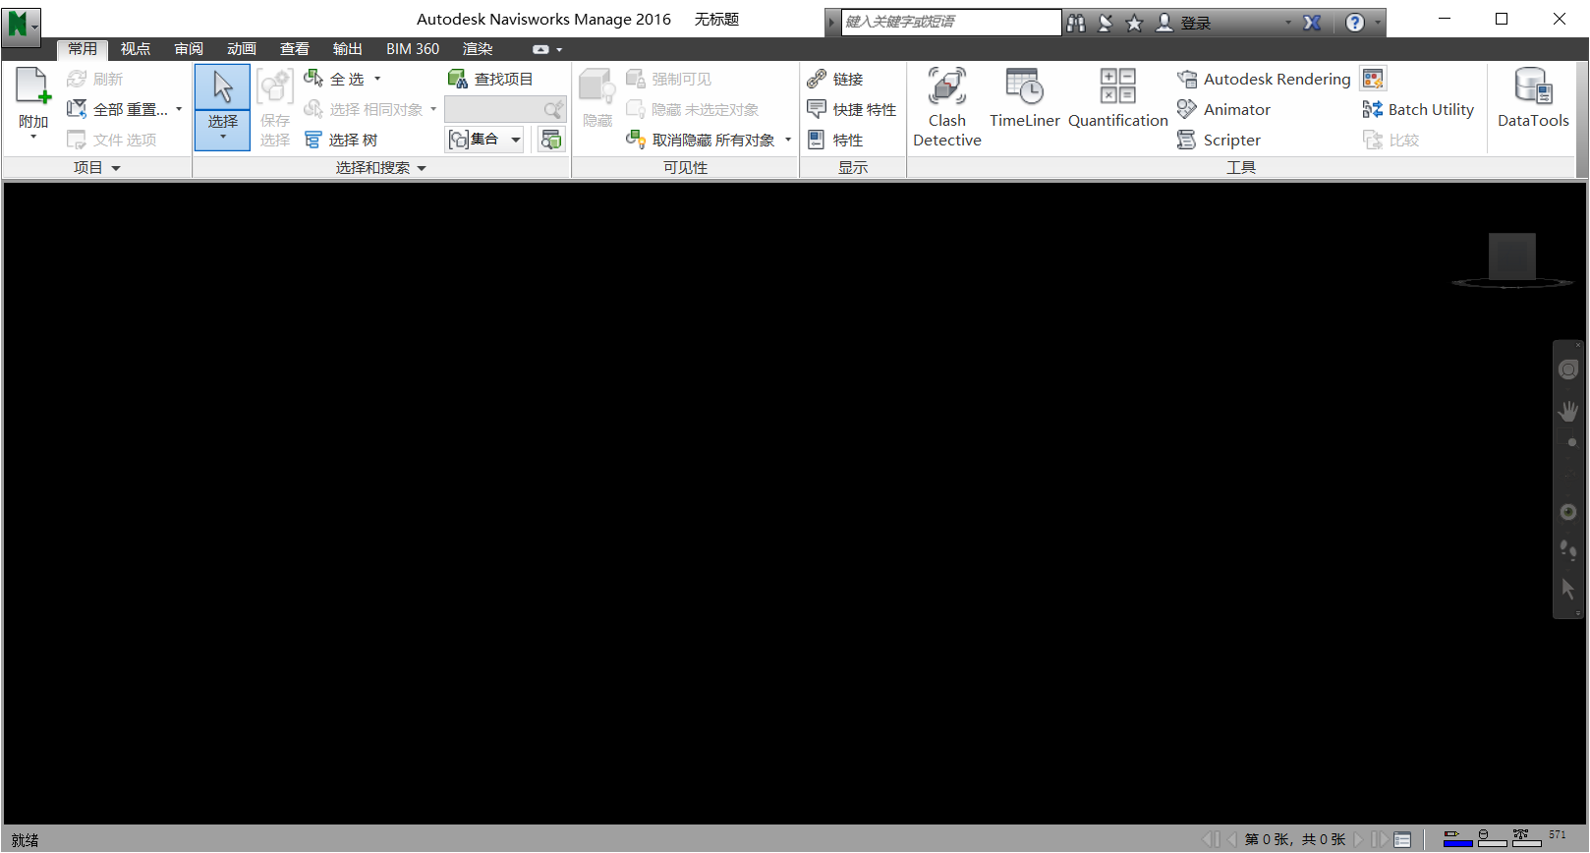Open the Scripter window
Image resolution: width=1590 pixels, height=853 pixels.
coord(1219,140)
